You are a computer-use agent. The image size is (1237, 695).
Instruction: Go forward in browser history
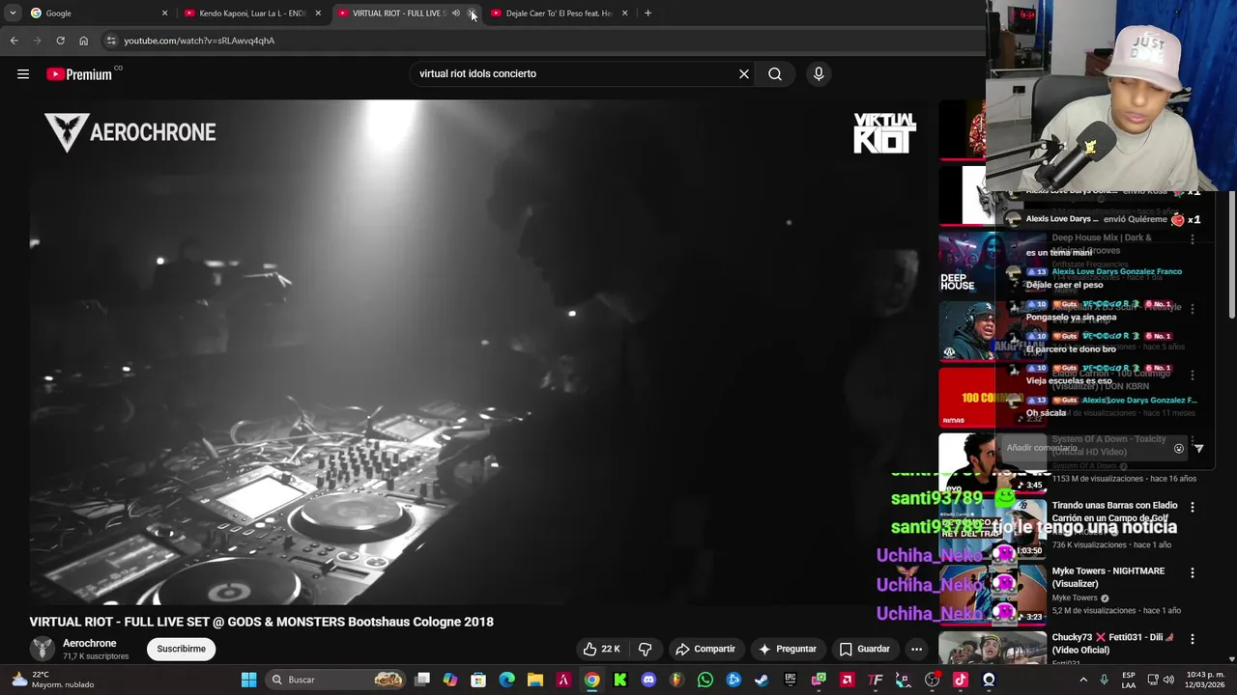pyautogui.click(x=37, y=41)
